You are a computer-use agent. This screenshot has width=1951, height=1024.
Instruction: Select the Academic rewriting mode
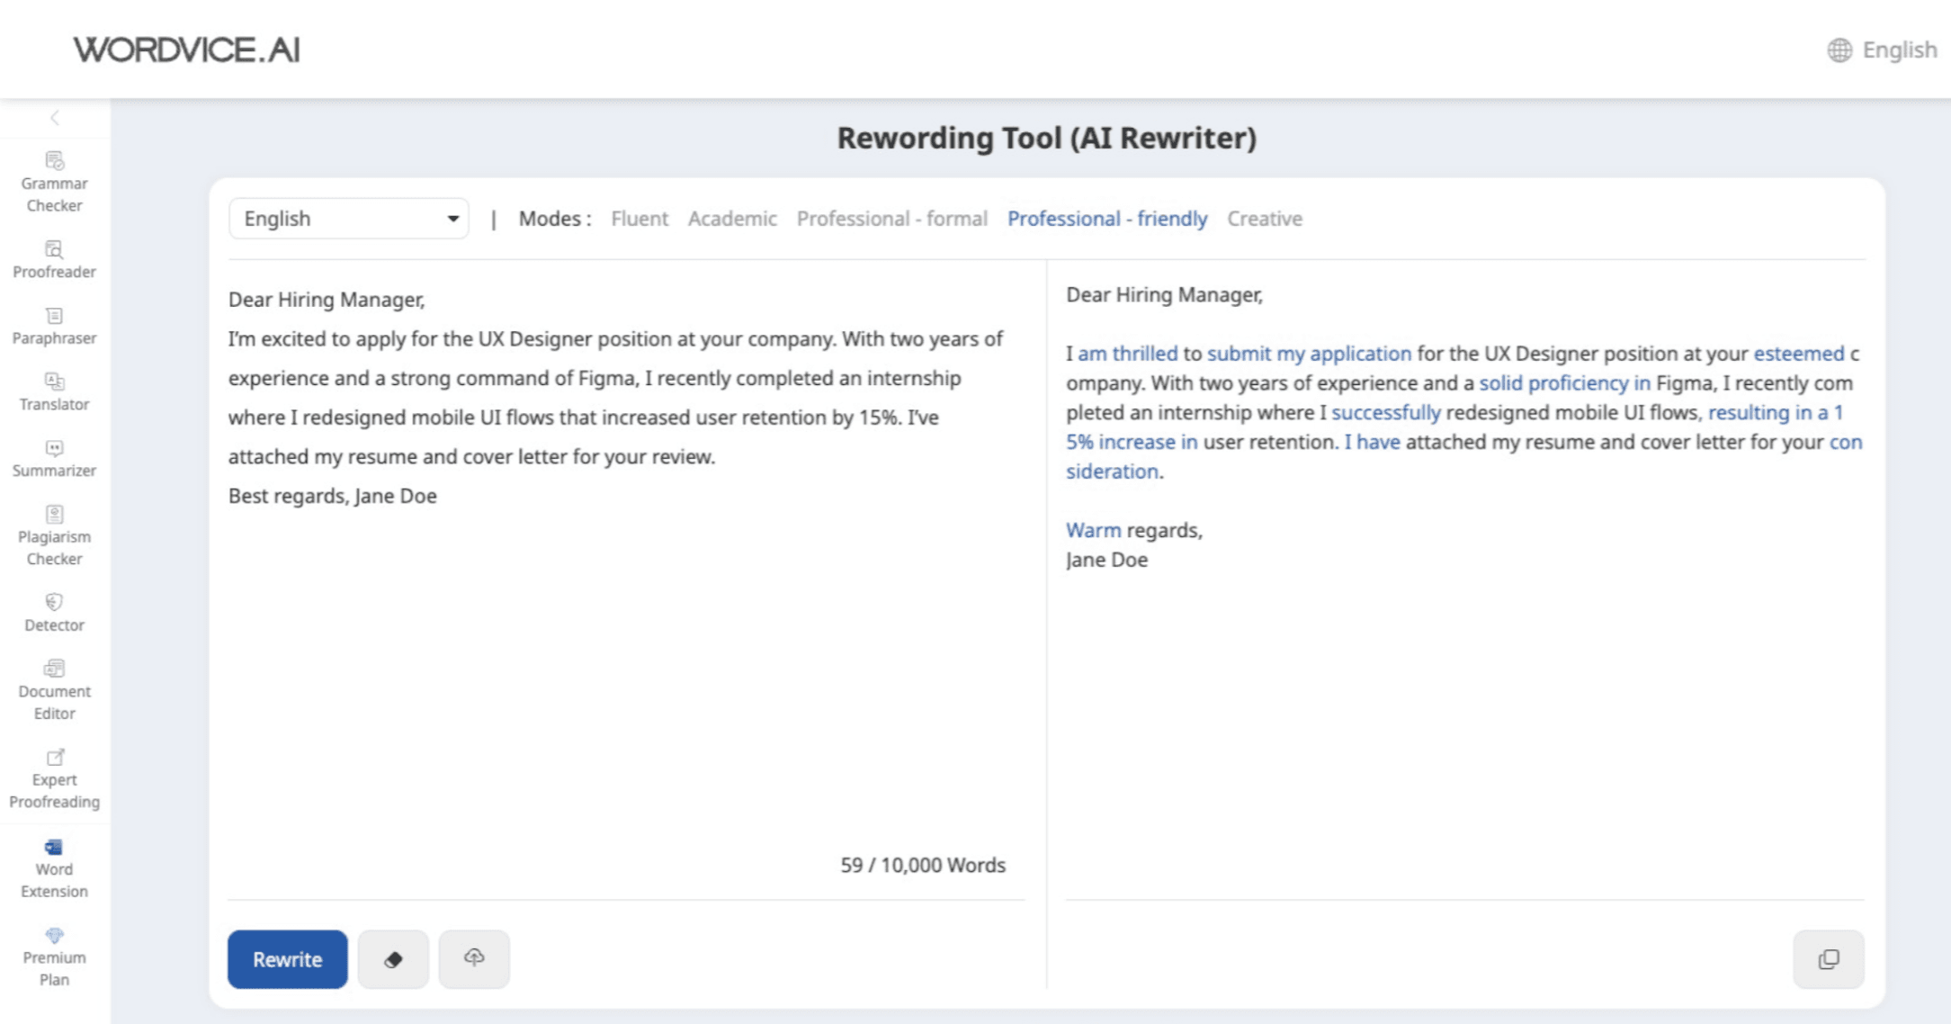pyautogui.click(x=732, y=219)
